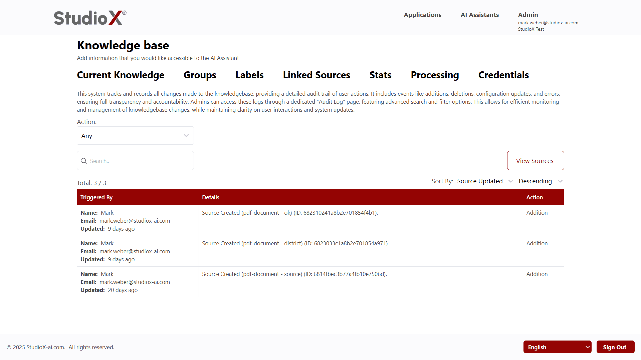Open the Processing tab

435,75
